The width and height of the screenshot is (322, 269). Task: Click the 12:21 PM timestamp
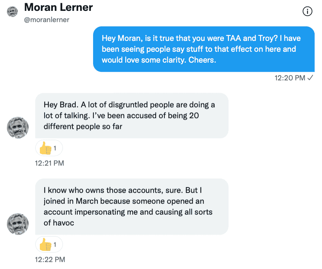click(x=50, y=163)
